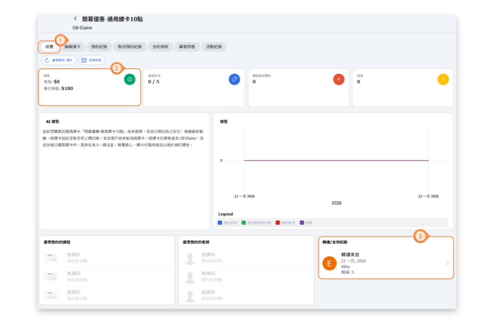Toggle the red 預約取消 legend series
Image resolution: width=494 pixels, height=329 pixels.
tap(285, 223)
